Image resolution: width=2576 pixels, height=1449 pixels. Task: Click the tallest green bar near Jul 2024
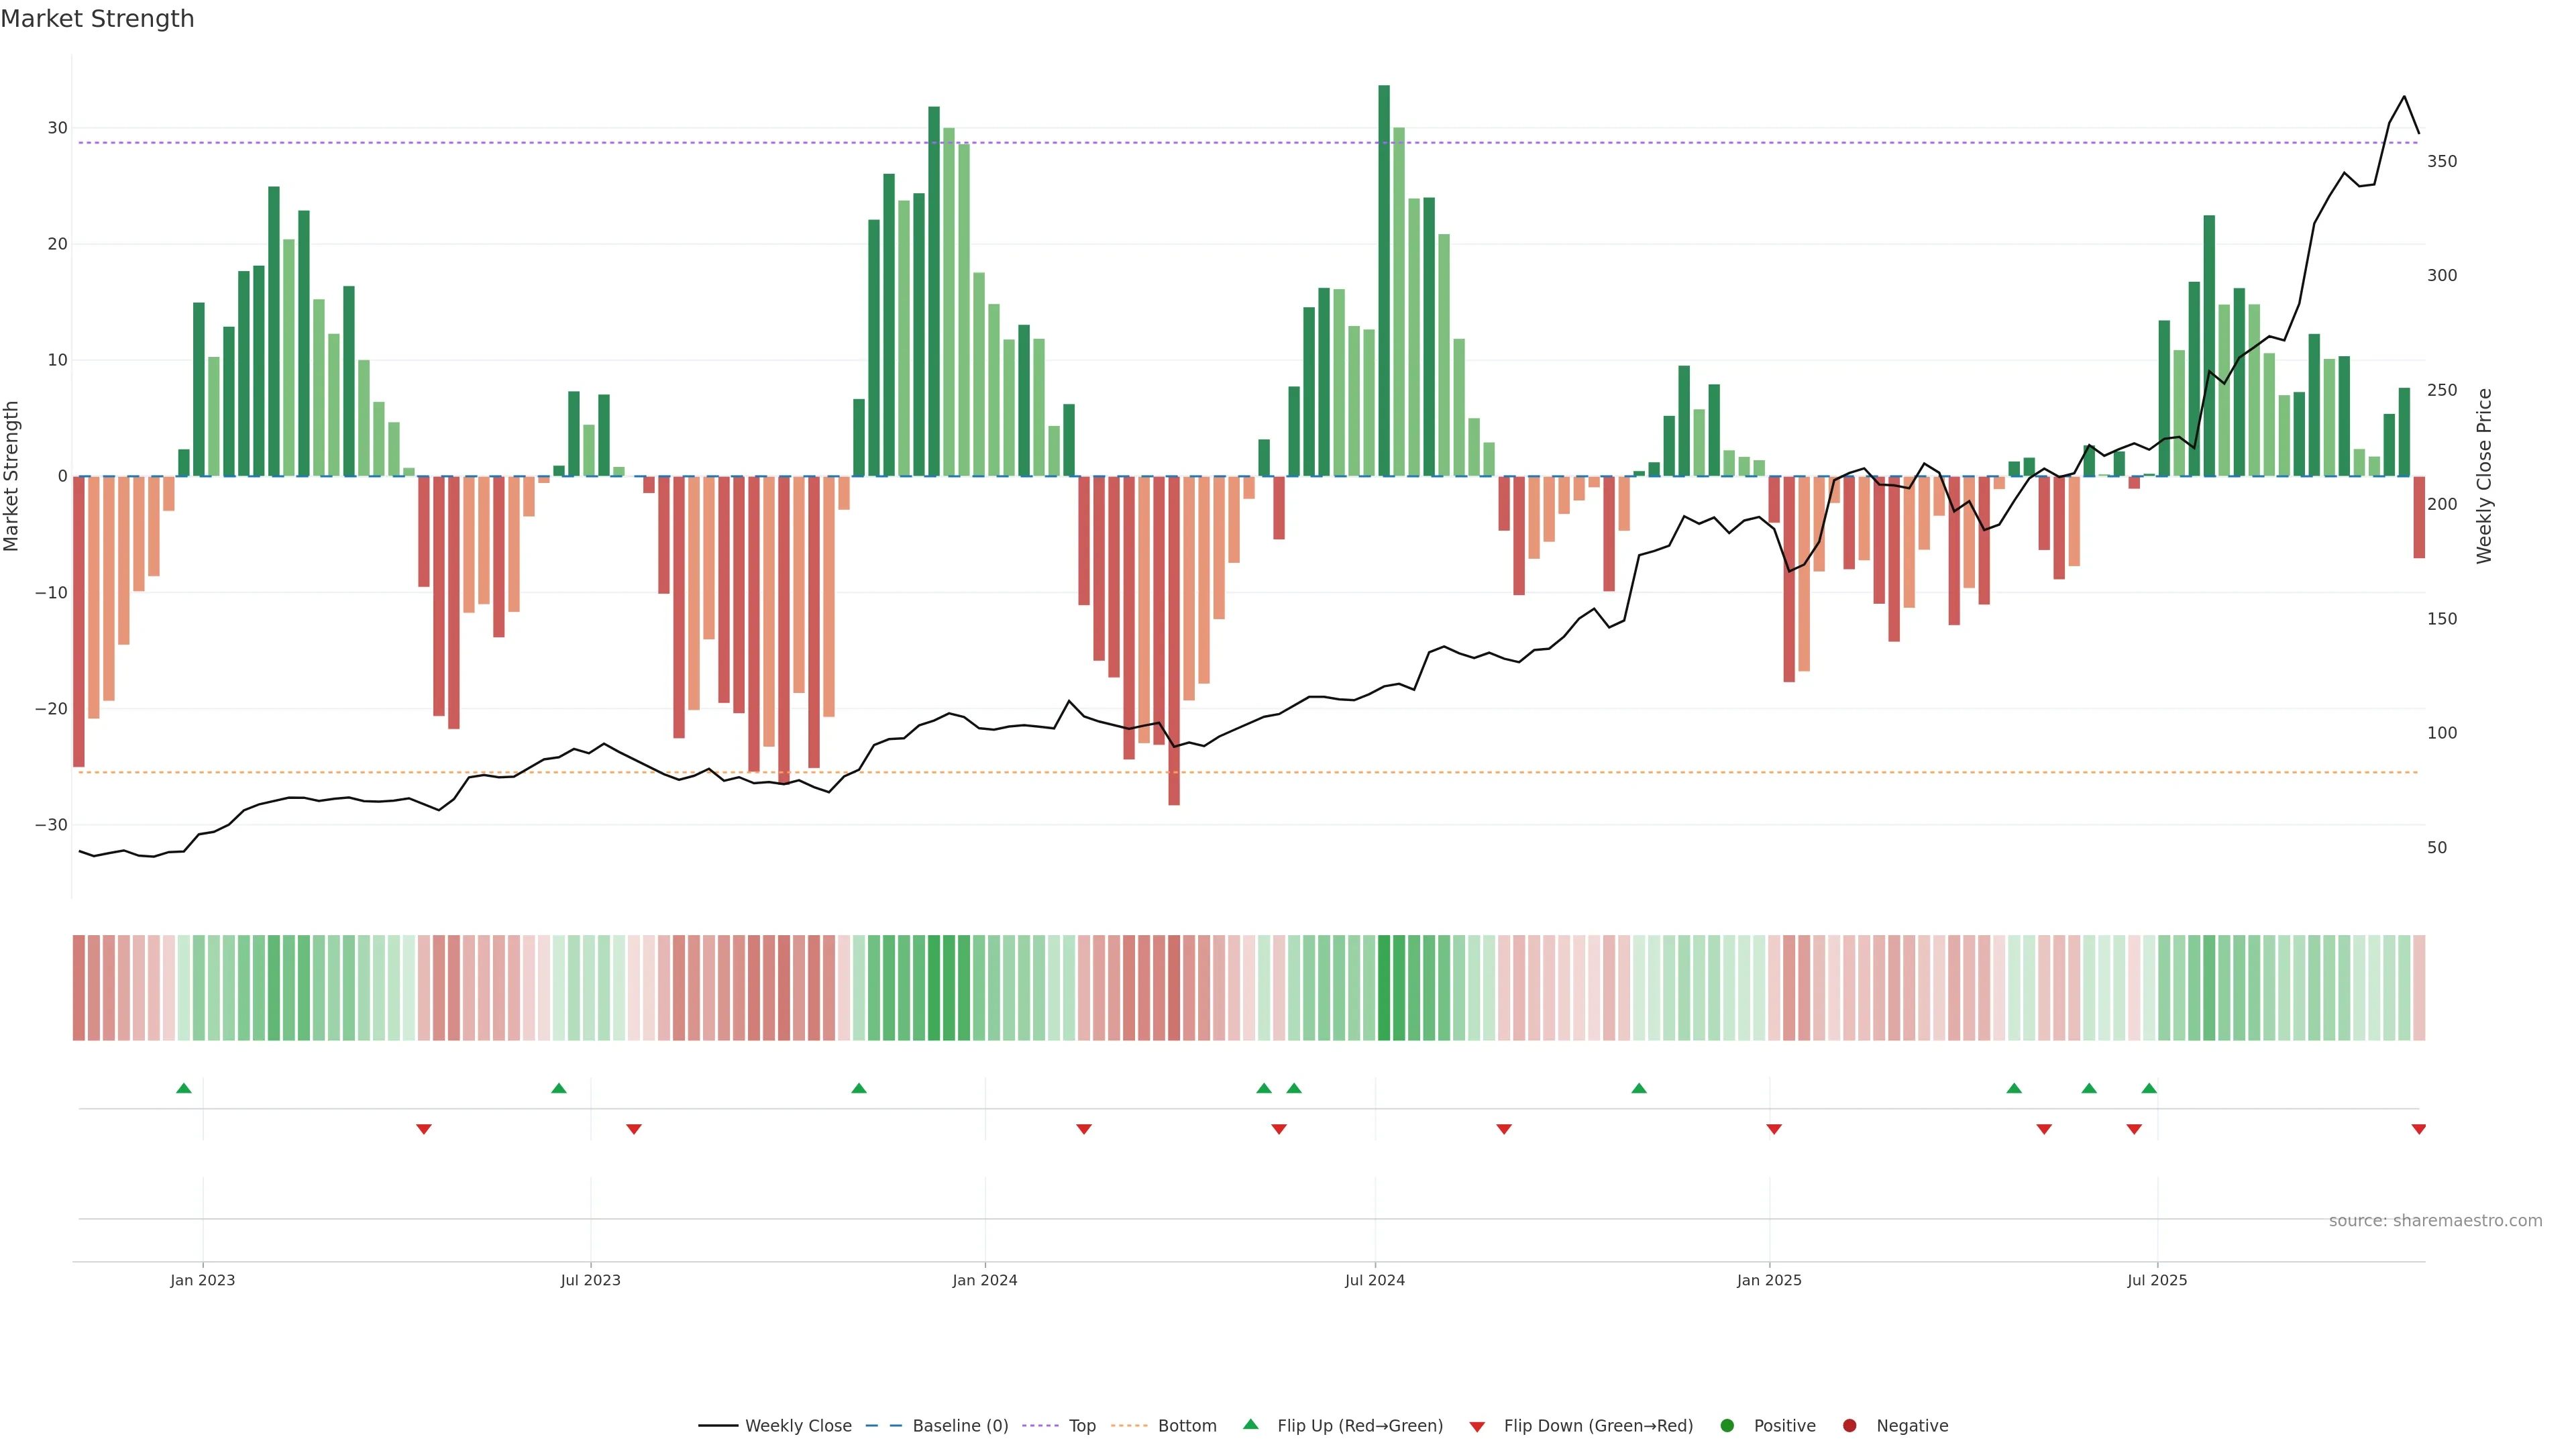1384,280
